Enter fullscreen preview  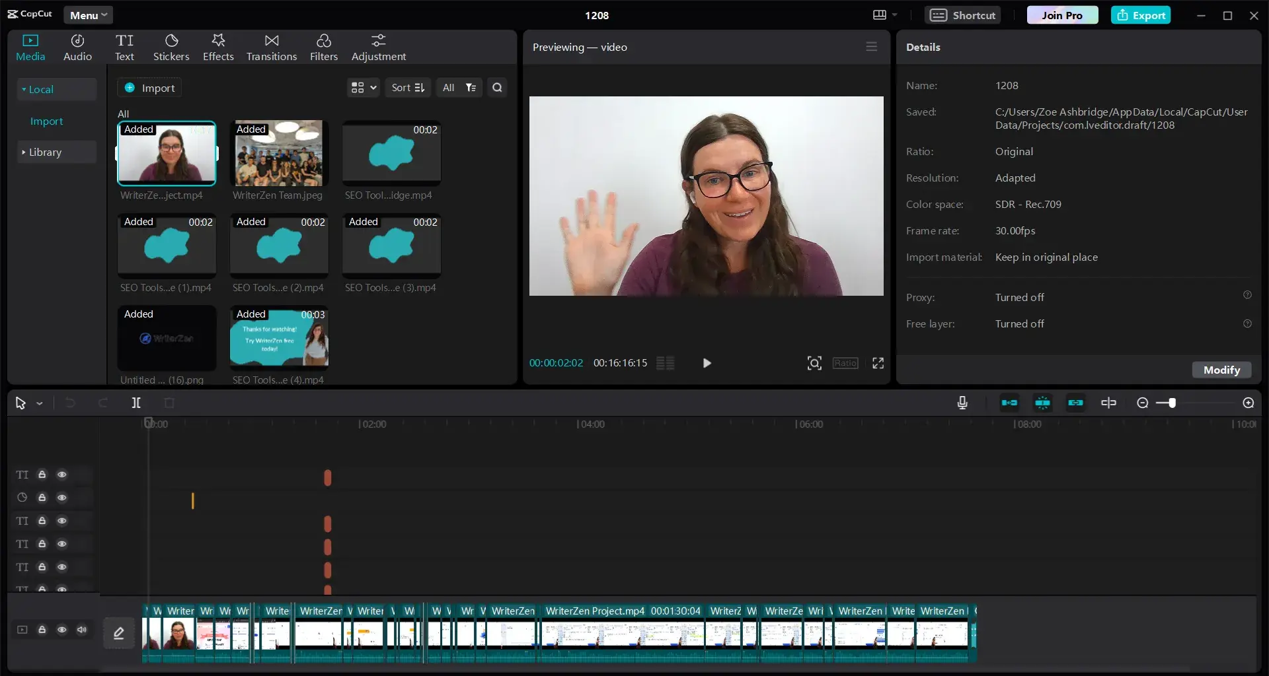pyautogui.click(x=878, y=363)
